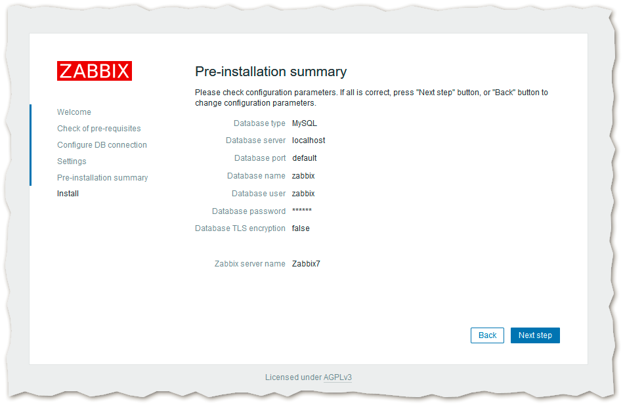
Task: Go to the Welcome step in sidebar
Action: (x=74, y=112)
